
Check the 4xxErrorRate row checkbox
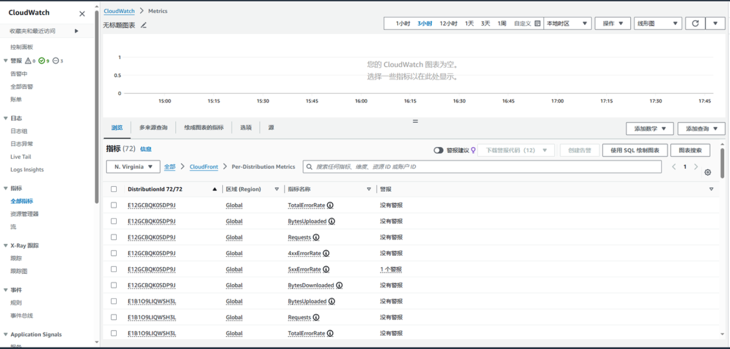pyautogui.click(x=114, y=253)
